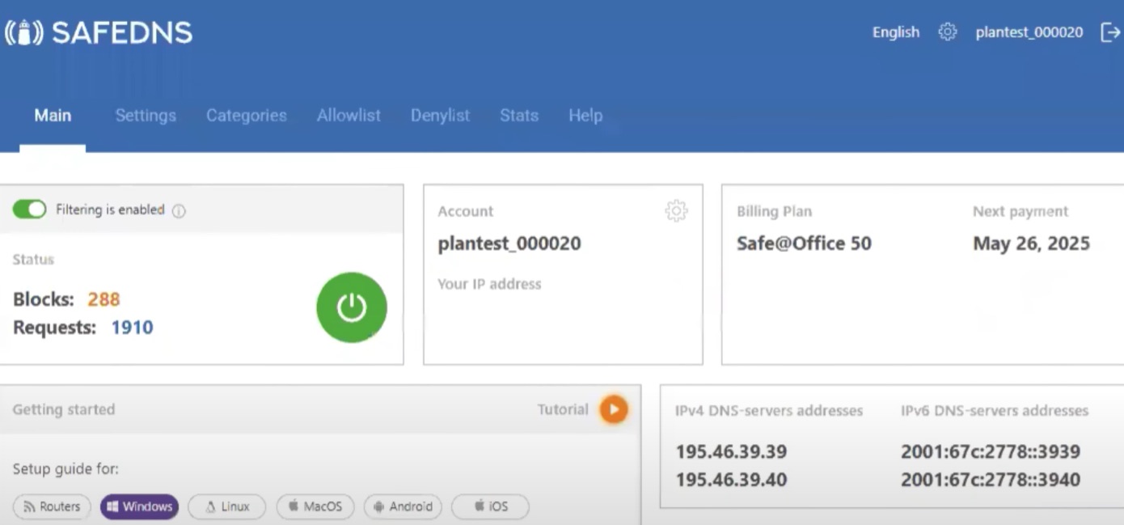Choose the MacOS setup guide
1124x525 pixels.
coord(315,506)
